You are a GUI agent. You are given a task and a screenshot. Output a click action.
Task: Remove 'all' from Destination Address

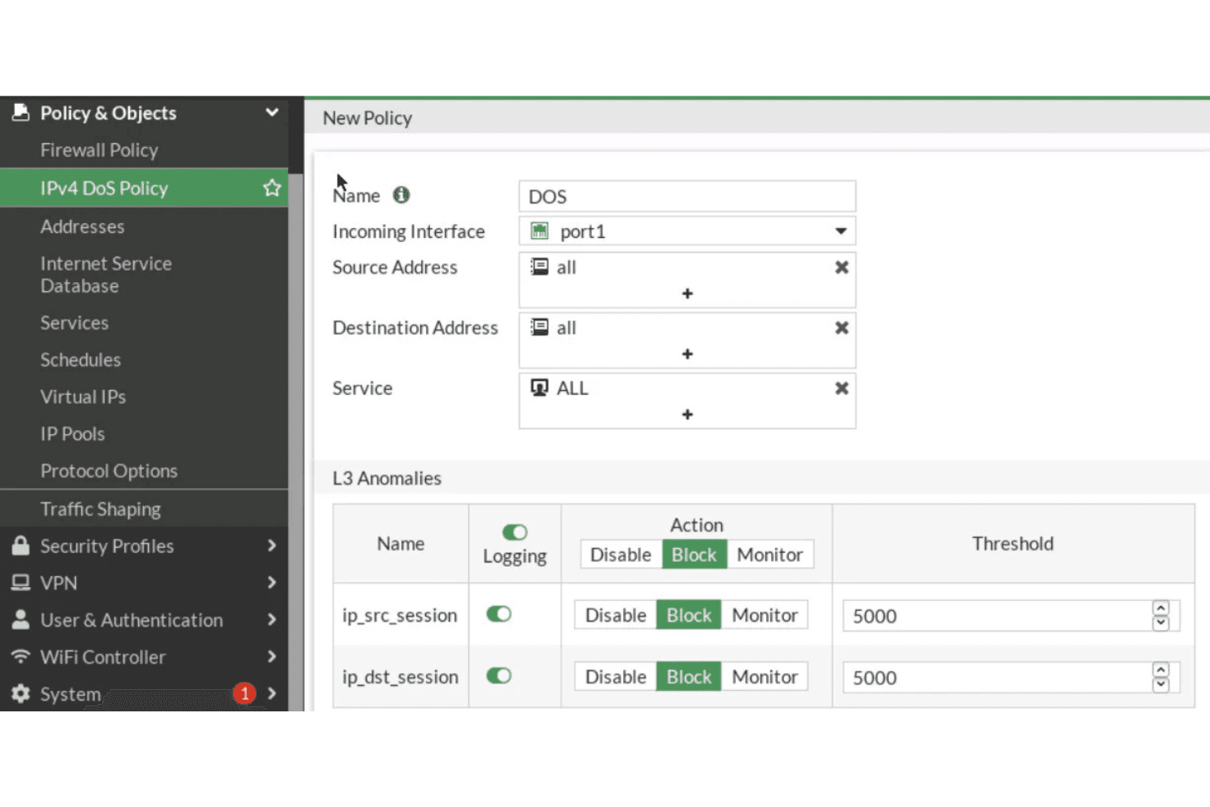[x=841, y=328]
